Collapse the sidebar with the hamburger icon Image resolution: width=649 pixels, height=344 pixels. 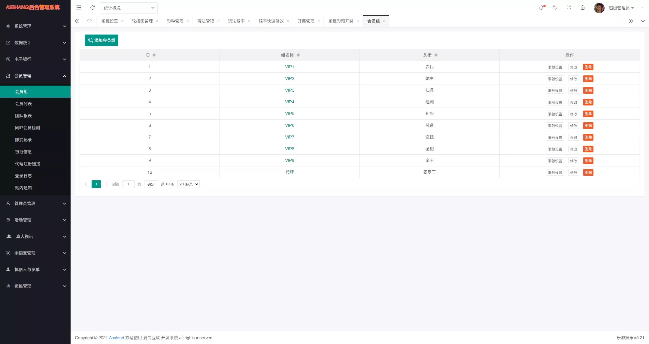[x=79, y=8]
